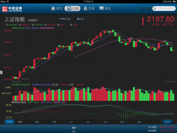Viewport: 177px width, 133px height.
Task: Select the 行情 market quotes tab
Action: (x=73, y=8)
